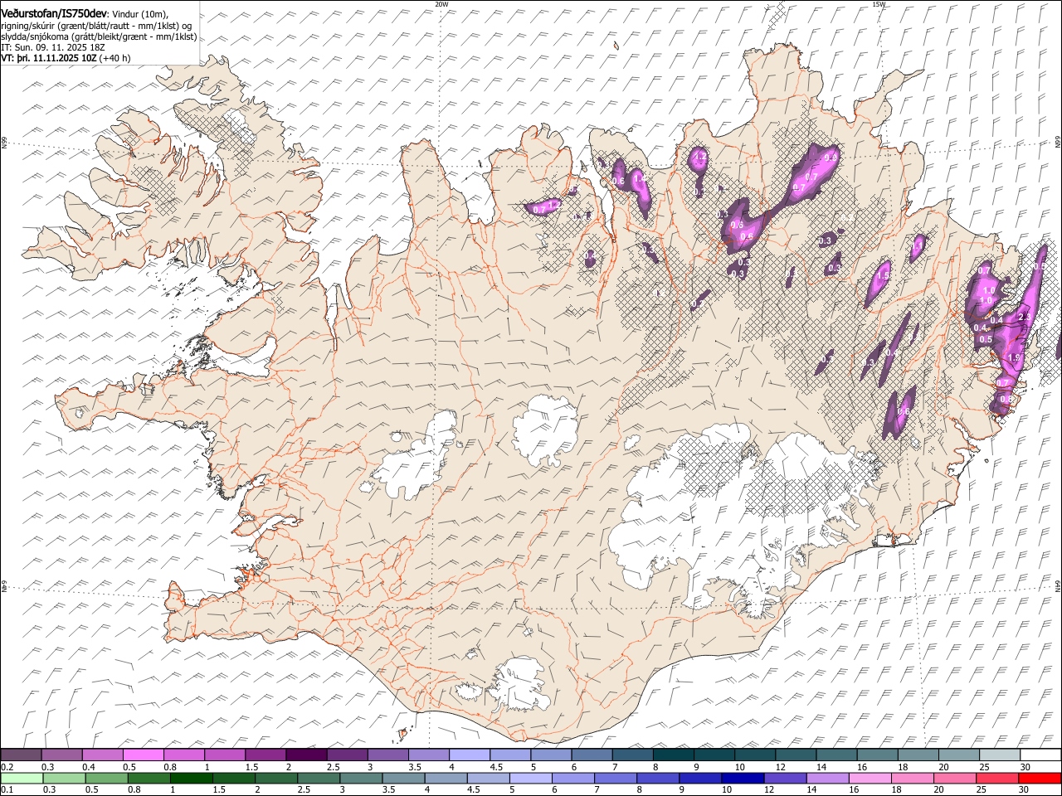Pick upper legend dark purple swatch after 2
The height and width of the screenshot is (796, 1062).
[x=306, y=755]
